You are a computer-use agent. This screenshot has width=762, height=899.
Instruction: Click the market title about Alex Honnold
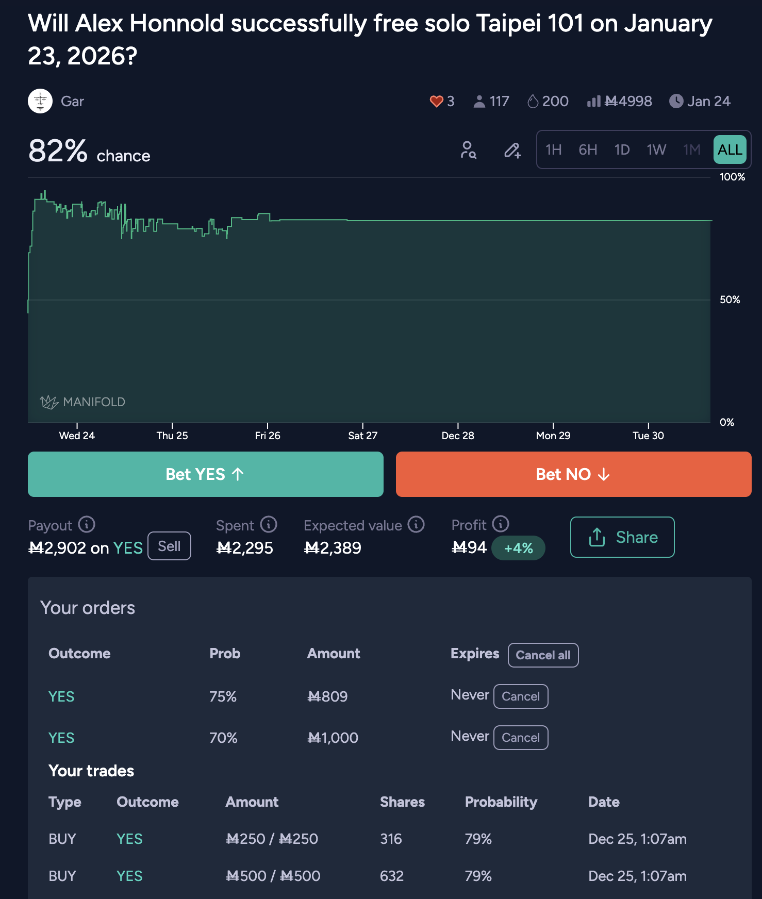click(x=370, y=40)
